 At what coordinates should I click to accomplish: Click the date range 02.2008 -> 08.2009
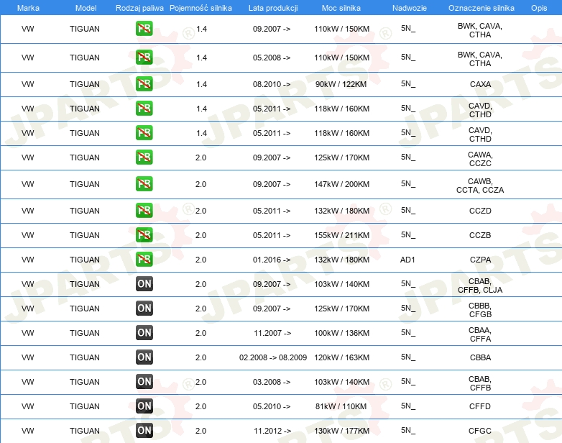pyautogui.click(x=273, y=357)
